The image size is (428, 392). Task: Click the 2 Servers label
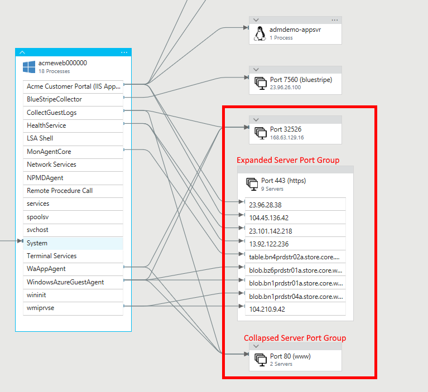point(281,364)
